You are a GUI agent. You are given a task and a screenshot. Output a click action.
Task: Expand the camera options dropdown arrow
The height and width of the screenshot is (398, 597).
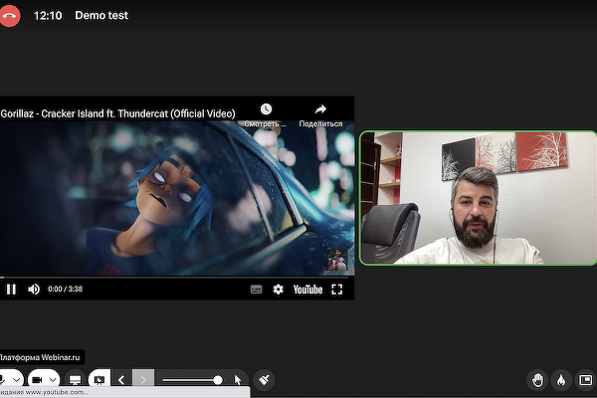coord(53,379)
